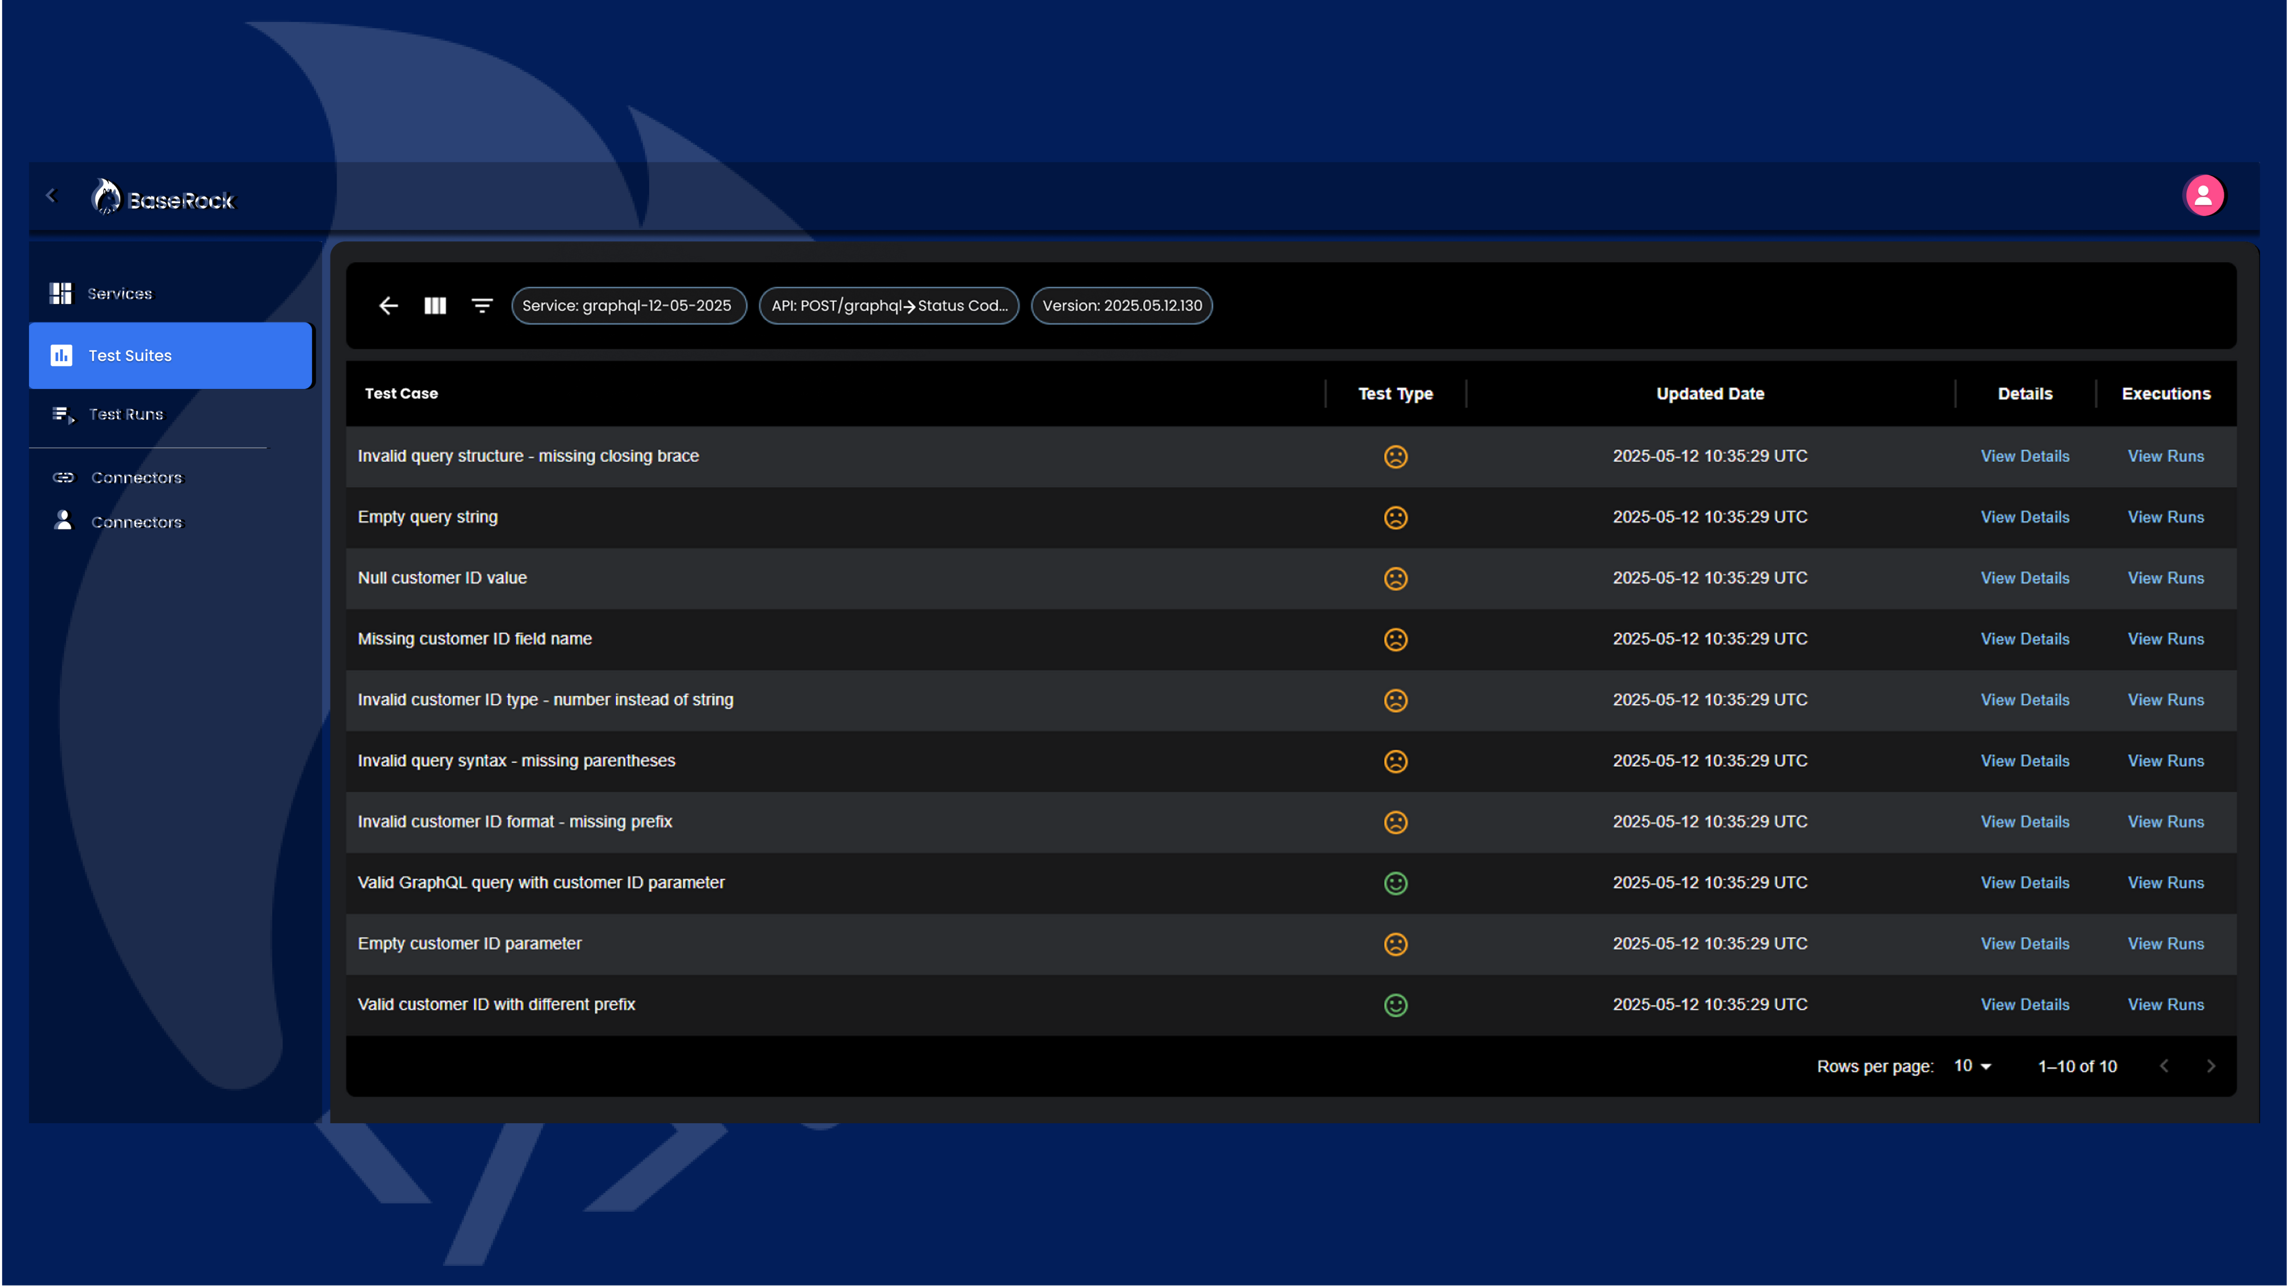Select 'Empty customer ID parameter' test case
Image resolution: width=2287 pixels, height=1286 pixels.
(469, 944)
